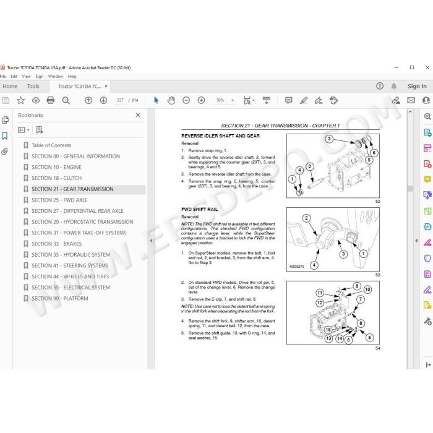Click the scroll up arrow

(x=410, y=112)
